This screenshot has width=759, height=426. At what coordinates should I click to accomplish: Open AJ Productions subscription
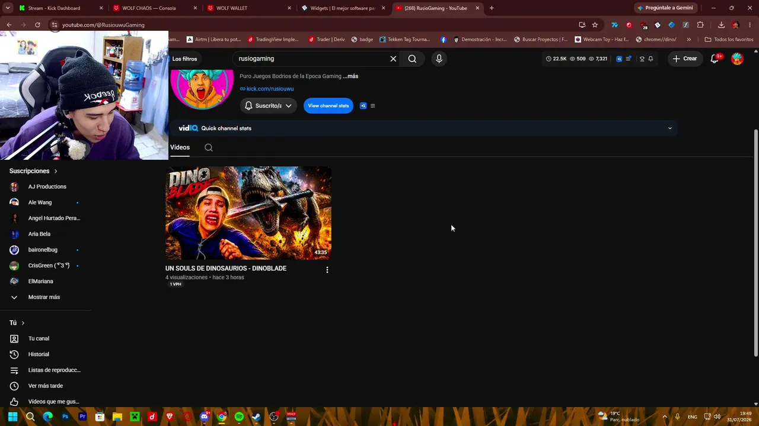pyautogui.click(x=46, y=187)
